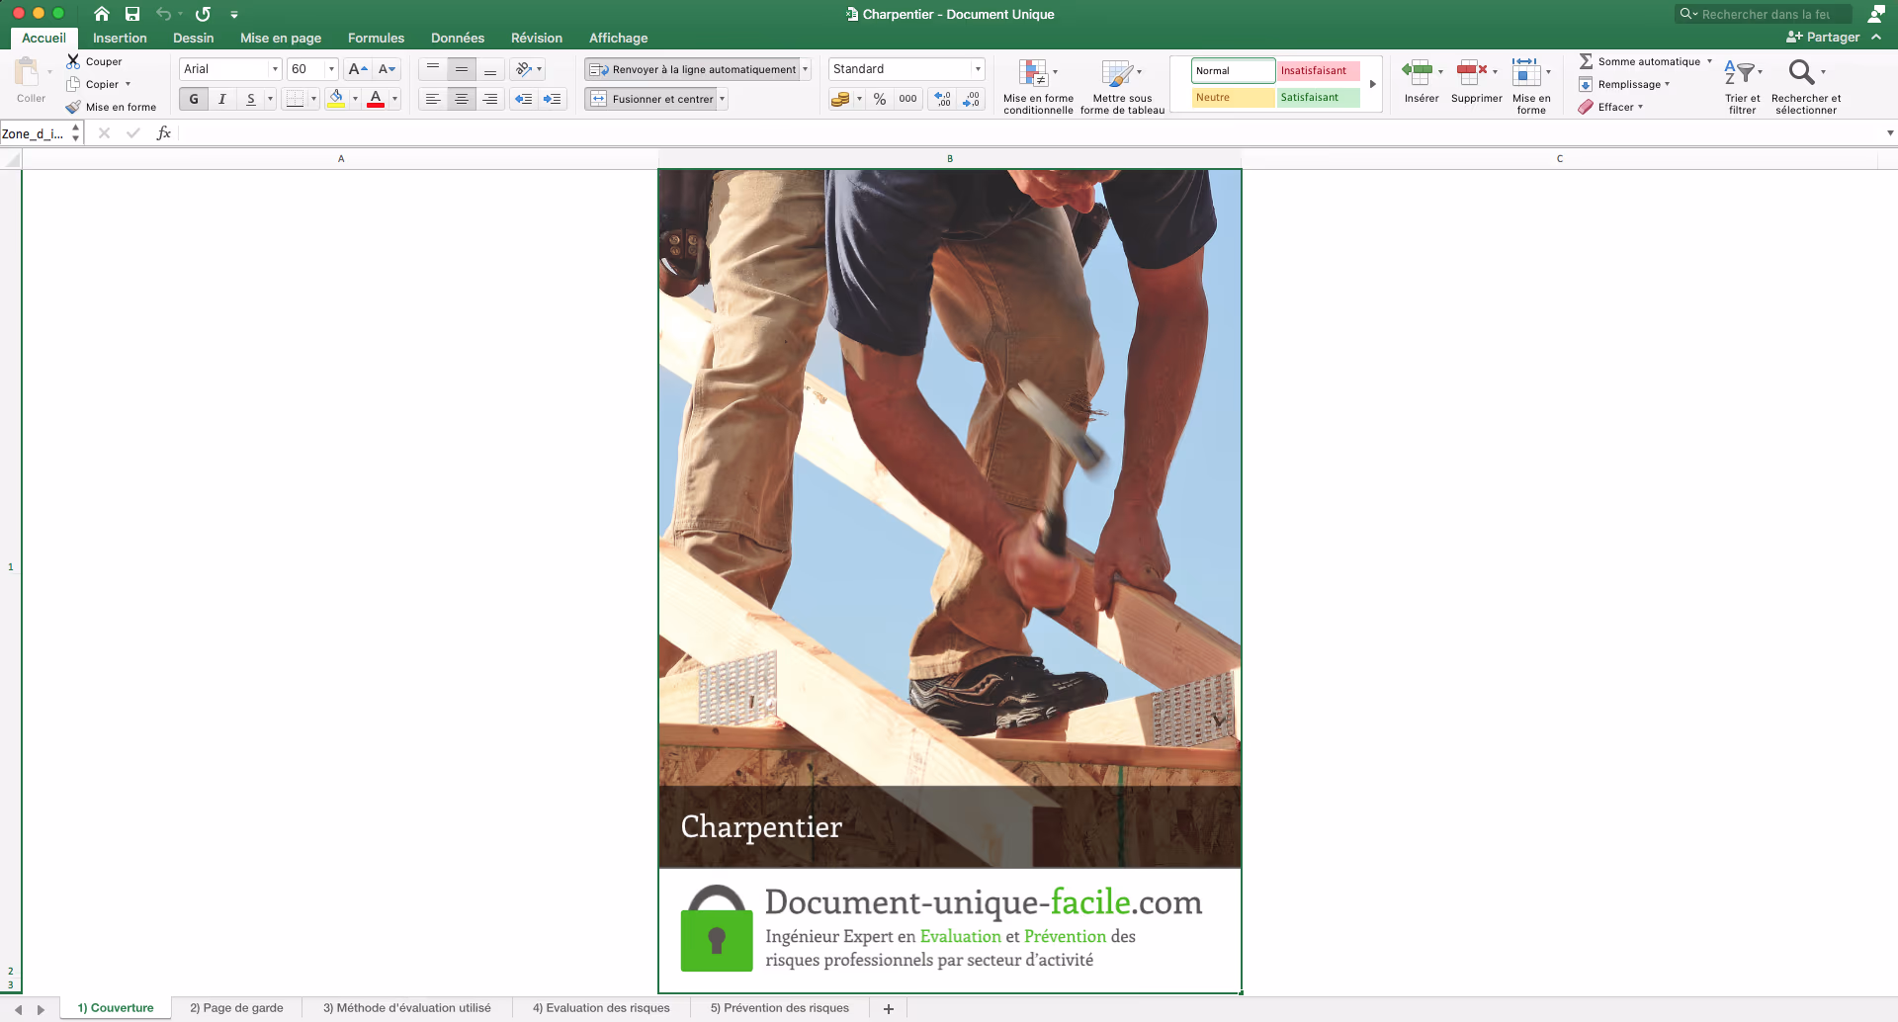This screenshot has width=1898, height=1022.
Task: Click the save icon in title bar
Action: (x=132, y=14)
